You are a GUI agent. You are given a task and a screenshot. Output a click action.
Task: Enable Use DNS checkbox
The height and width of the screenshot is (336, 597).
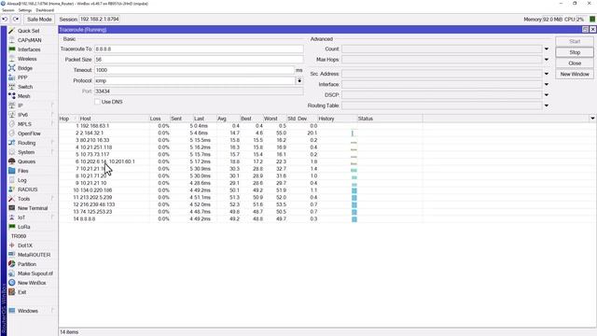[x=97, y=102]
